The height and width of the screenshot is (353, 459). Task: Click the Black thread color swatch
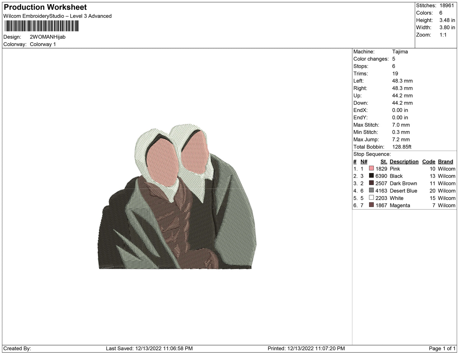point(371,176)
